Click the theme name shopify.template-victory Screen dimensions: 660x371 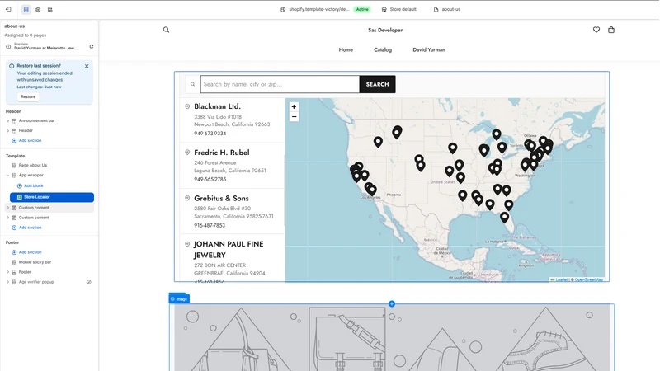(318, 9)
